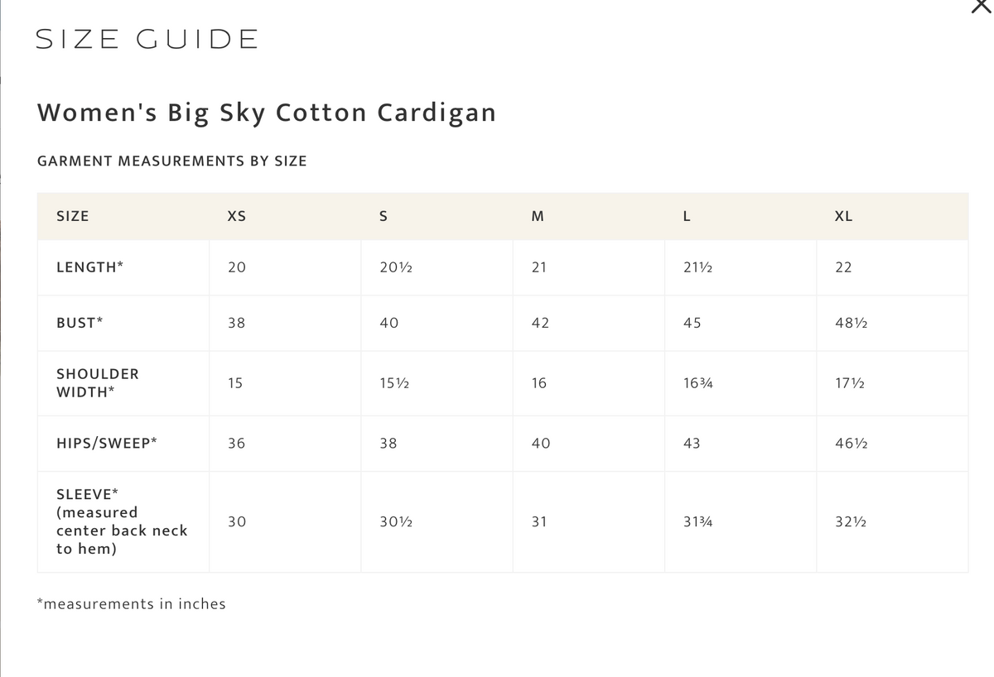Select the S column header
The image size is (994, 677).
click(x=384, y=216)
